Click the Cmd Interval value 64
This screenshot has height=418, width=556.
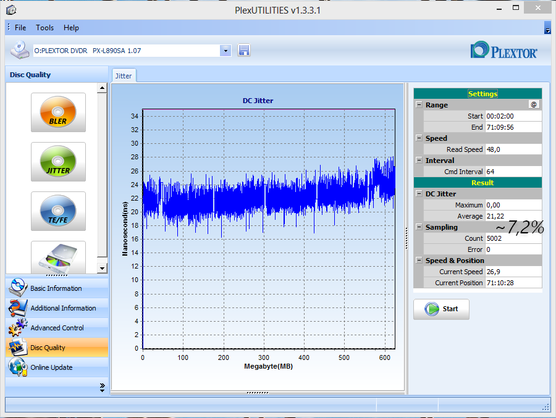pyautogui.click(x=513, y=171)
